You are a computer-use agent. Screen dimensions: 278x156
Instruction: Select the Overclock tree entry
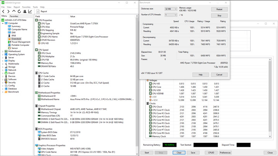coord(16,39)
